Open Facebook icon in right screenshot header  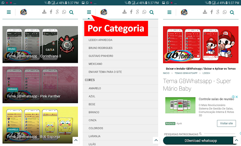click(212, 12)
